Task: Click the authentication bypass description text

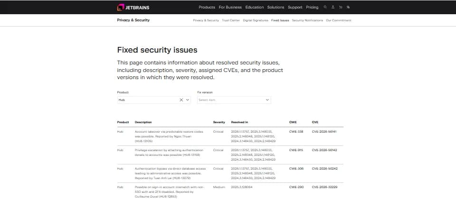Action: pyautogui.click(x=170, y=173)
